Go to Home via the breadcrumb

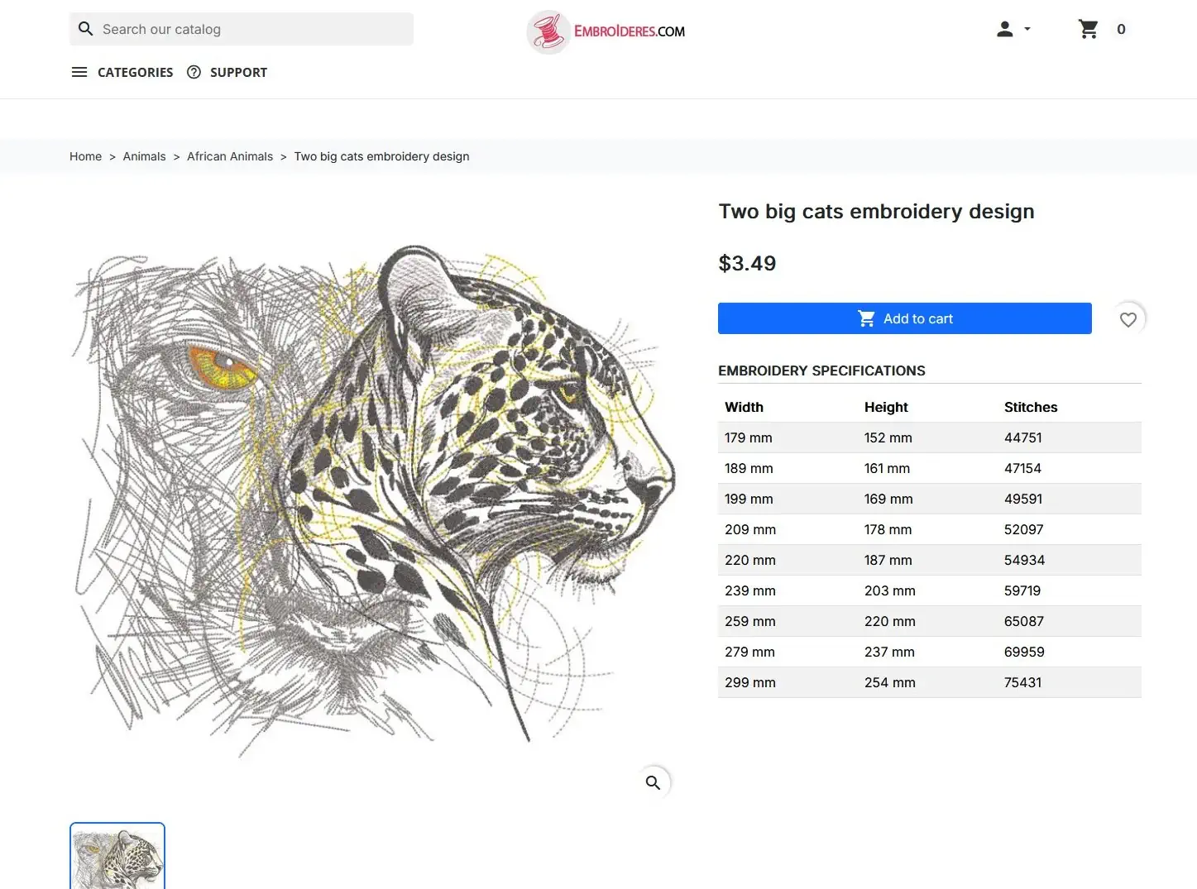(85, 156)
